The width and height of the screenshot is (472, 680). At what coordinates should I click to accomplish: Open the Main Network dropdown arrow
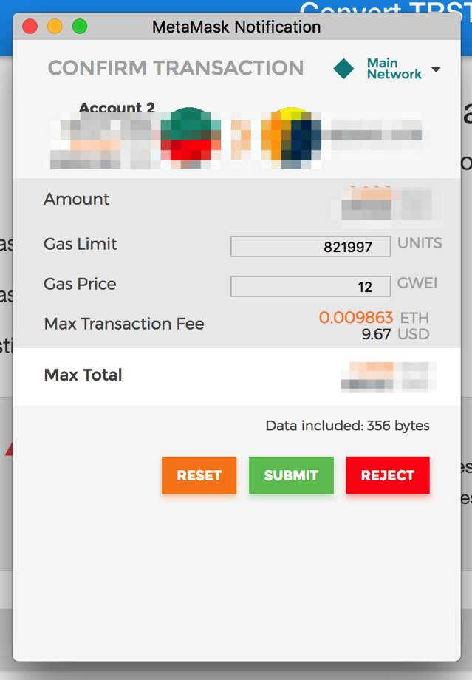click(x=436, y=69)
